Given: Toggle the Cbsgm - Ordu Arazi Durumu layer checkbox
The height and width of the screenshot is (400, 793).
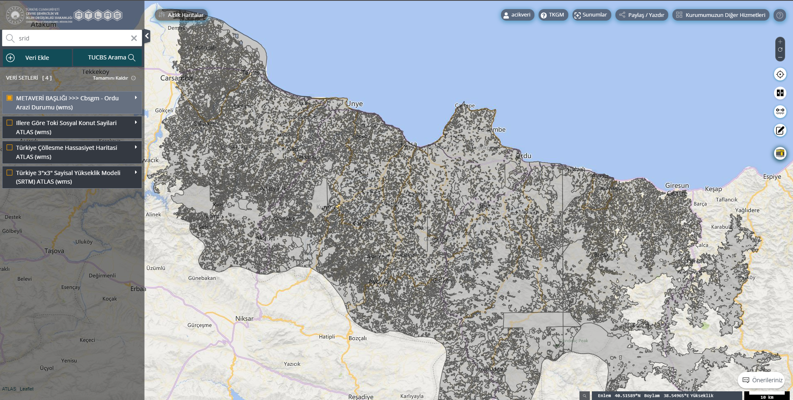Looking at the screenshot, I should click(9, 98).
